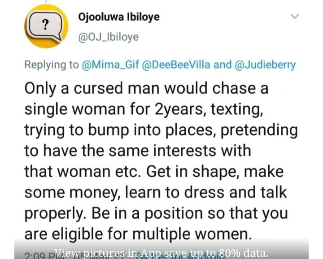Tap the tweet line mentioning "2years, texting"
The height and width of the screenshot is (259, 323).
click(143, 109)
